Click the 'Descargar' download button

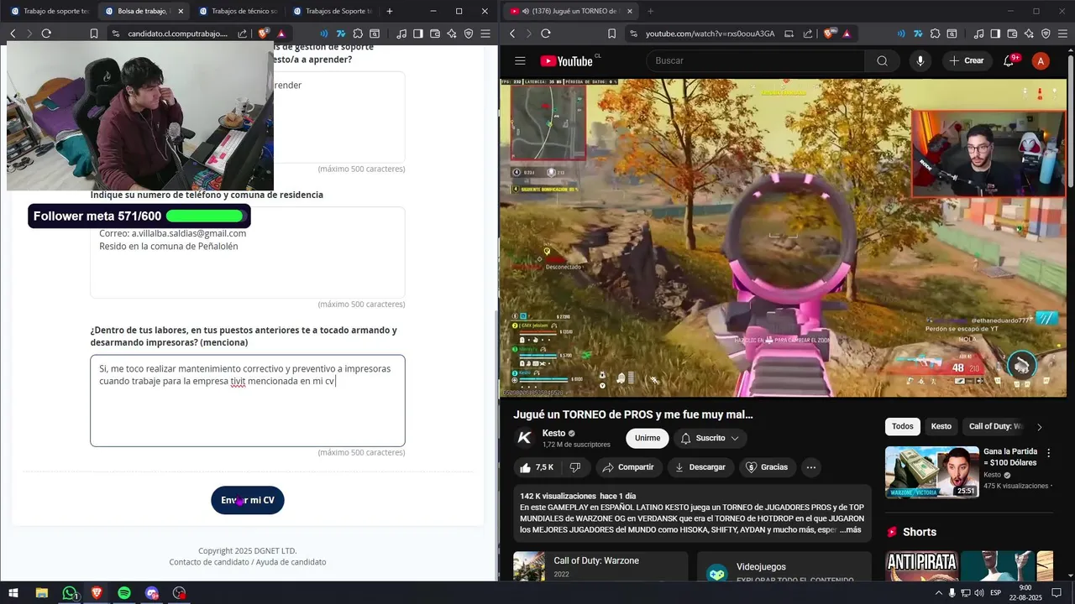tap(700, 467)
